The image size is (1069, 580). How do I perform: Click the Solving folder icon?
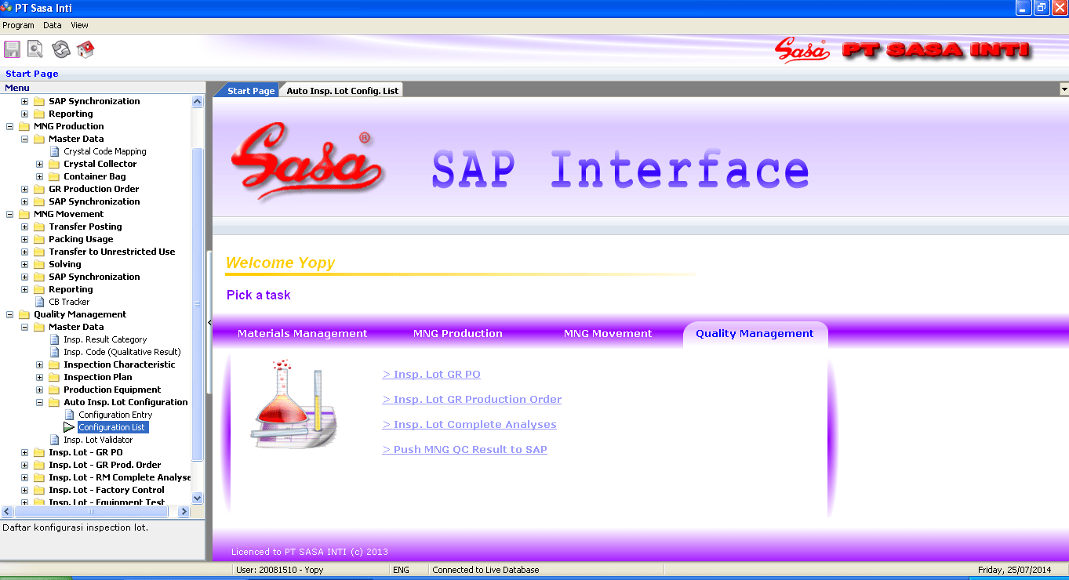pyautogui.click(x=39, y=264)
